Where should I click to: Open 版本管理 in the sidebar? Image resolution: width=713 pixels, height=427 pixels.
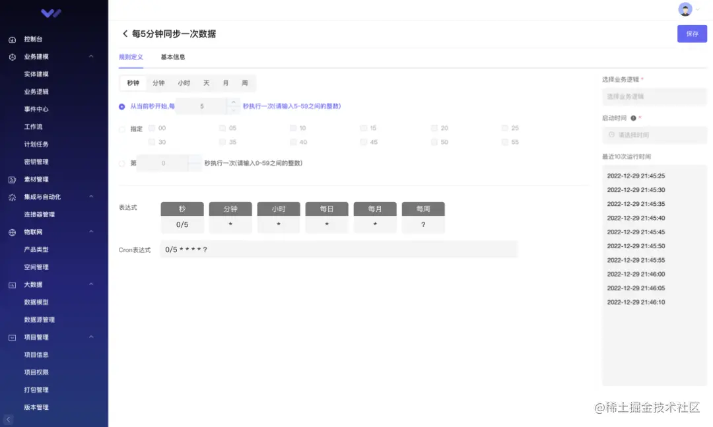[x=36, y=407]
